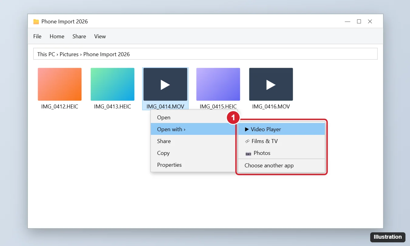The image size is (410, 246).
Task: Select Films & TV to open the file
Action: tap(282, 141)
